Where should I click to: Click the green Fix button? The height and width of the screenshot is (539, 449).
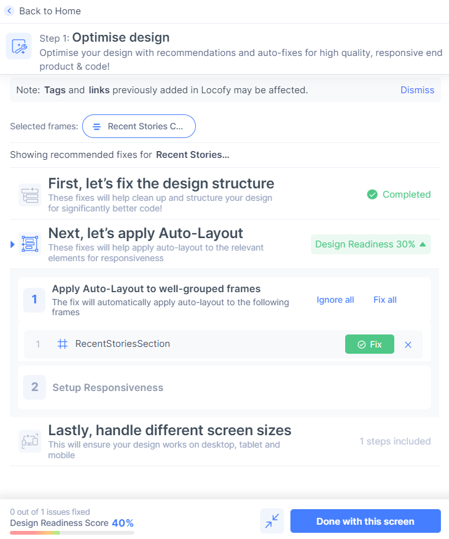369,344
